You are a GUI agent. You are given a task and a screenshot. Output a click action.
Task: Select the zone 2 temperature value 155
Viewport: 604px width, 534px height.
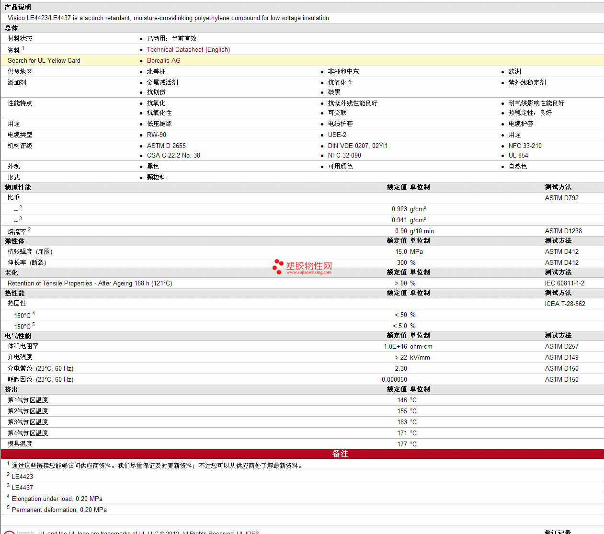402,411
